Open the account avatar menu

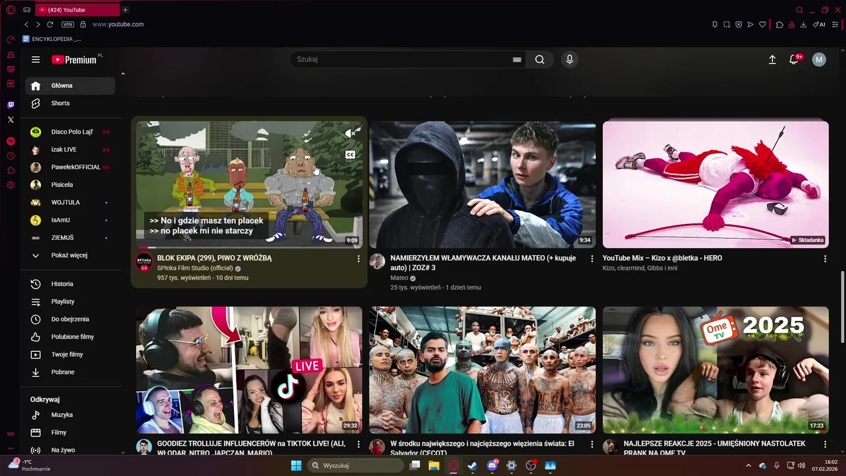[819, 59]
